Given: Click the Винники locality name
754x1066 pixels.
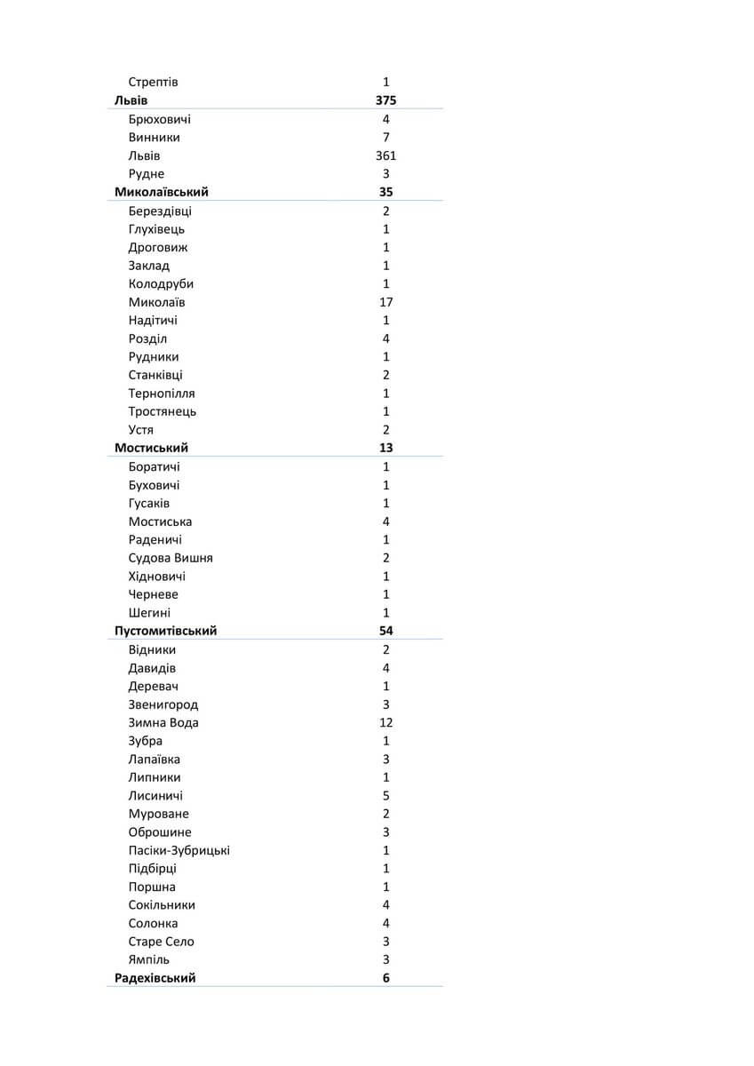Looking at the screenshot, I should click(154, 138).
